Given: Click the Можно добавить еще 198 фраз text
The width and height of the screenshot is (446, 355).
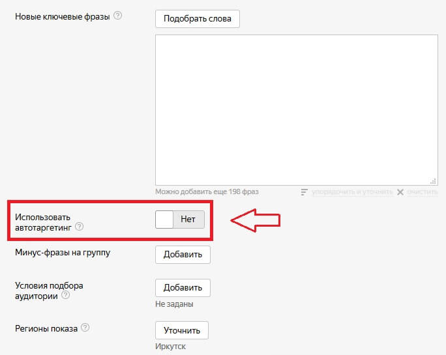Looking at the screenshot, I should (207, 192).
